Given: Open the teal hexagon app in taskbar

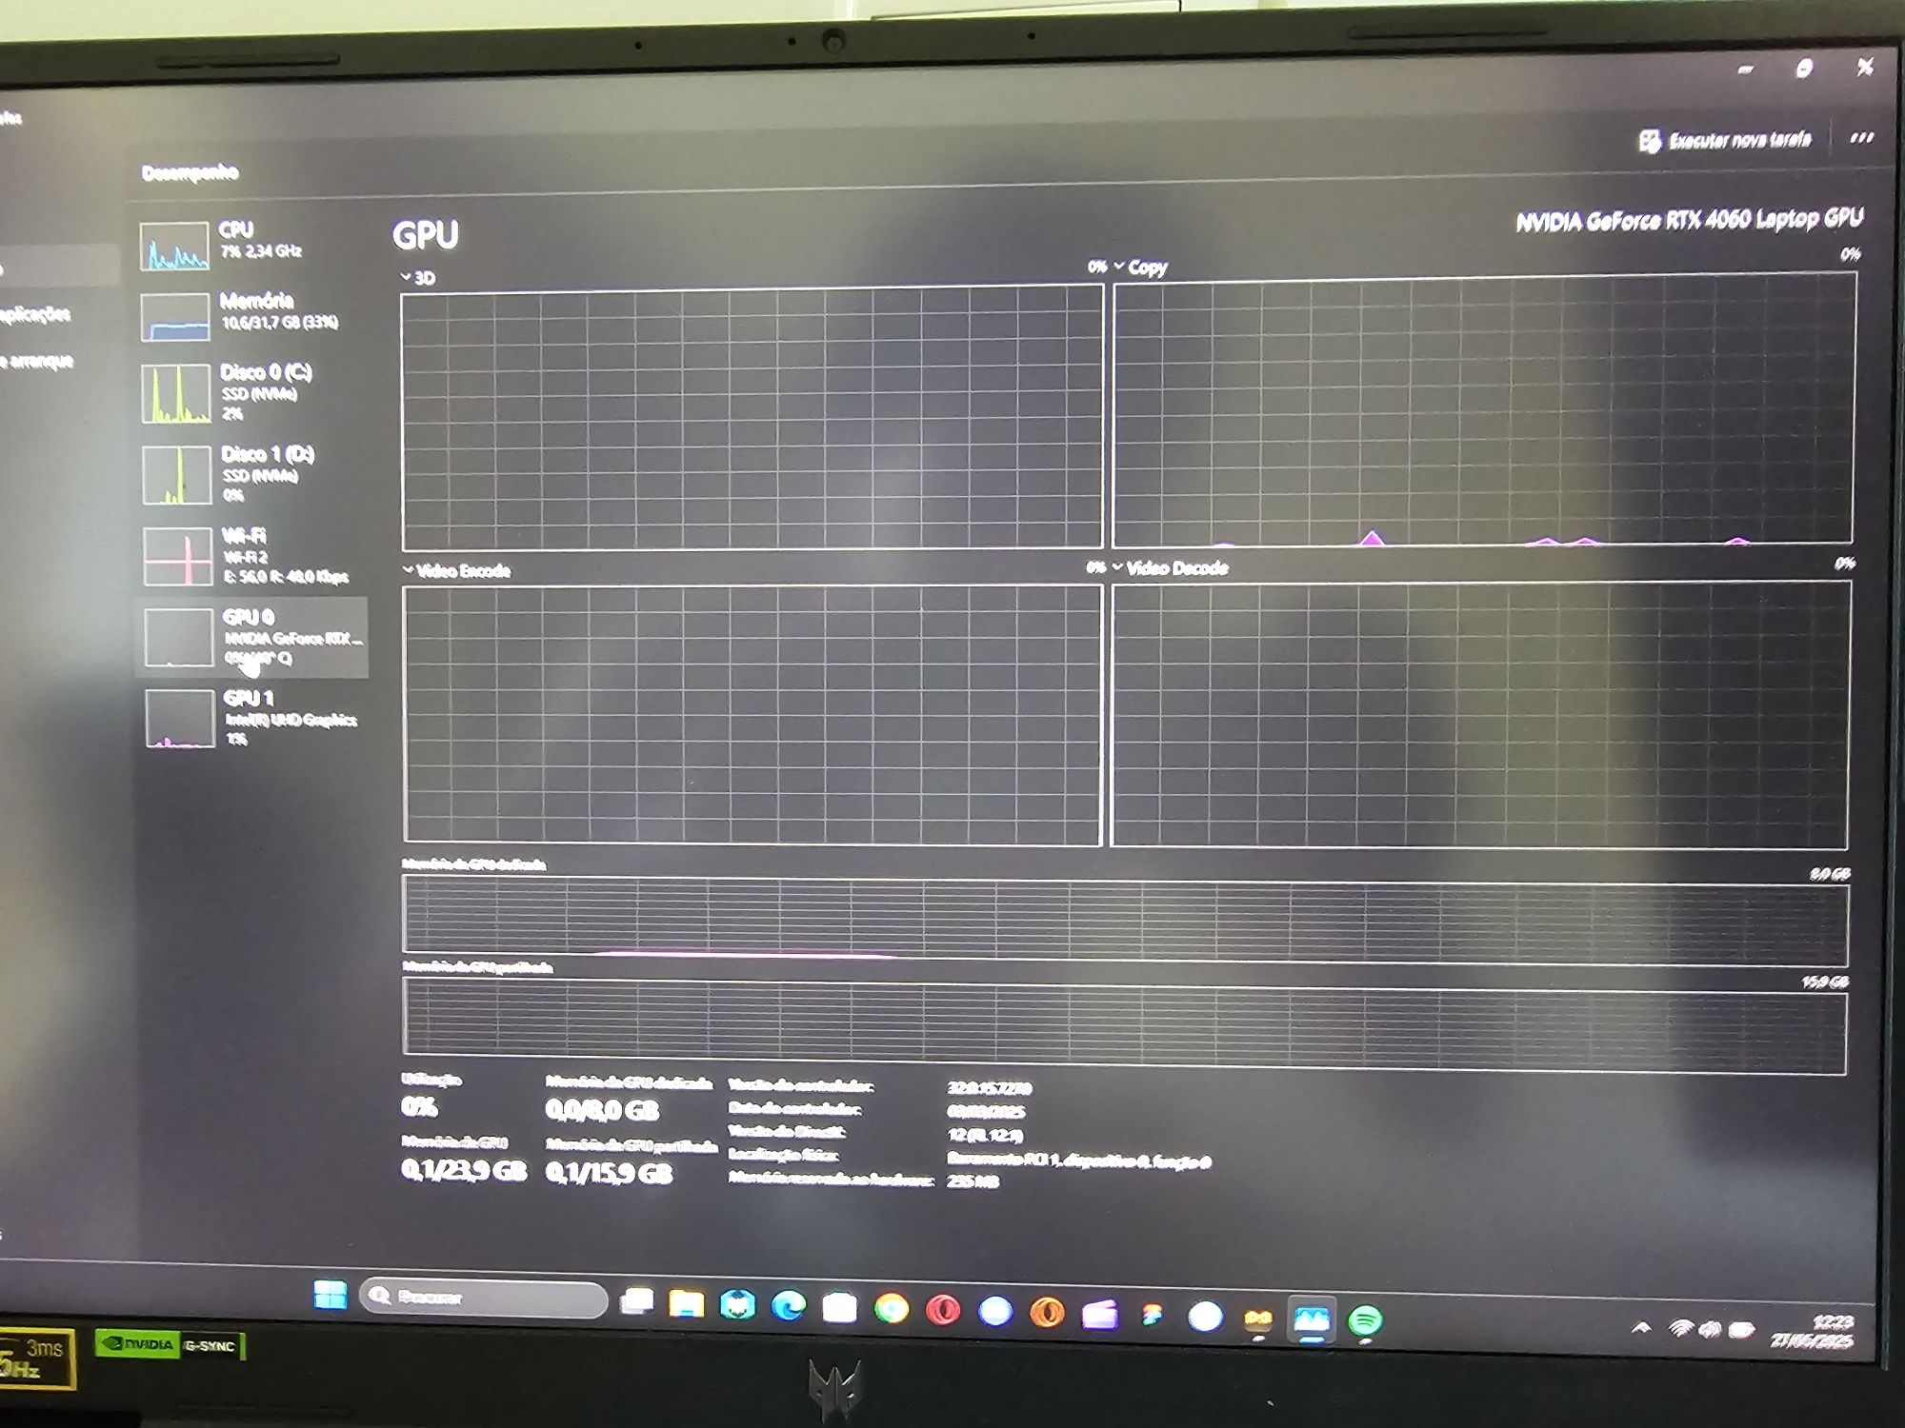Looking at the screenshot, I should click(x=737, y=1304).
